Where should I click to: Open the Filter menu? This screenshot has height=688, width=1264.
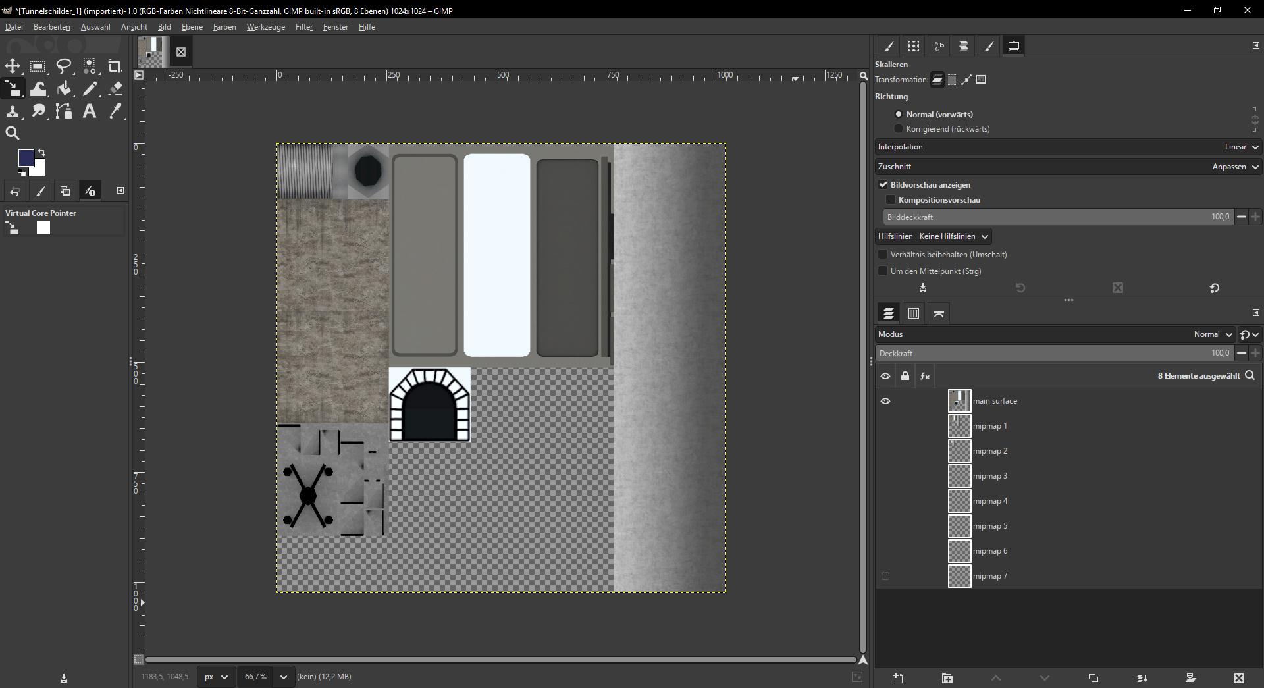point(303,27)
